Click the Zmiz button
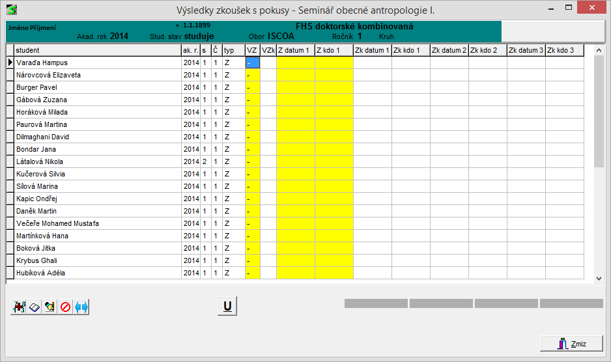Viewport: 611px width, 362px height. (571, 344)
